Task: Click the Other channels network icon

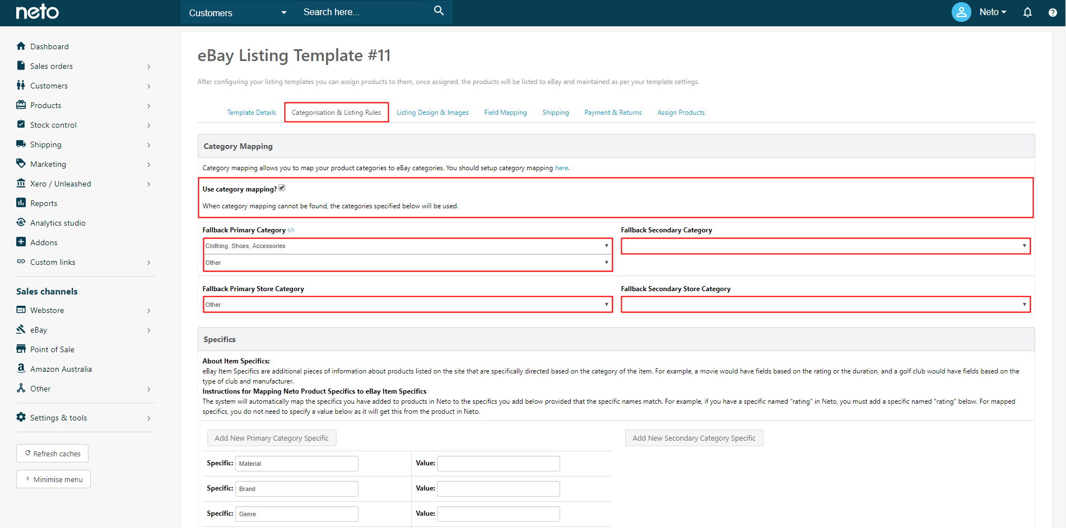Action: click(21, 388)
